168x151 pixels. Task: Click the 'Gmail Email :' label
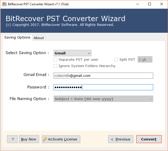pos(36,75)
